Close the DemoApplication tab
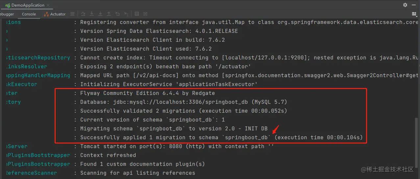Screen dimensions: 420x179 [48, 5]
